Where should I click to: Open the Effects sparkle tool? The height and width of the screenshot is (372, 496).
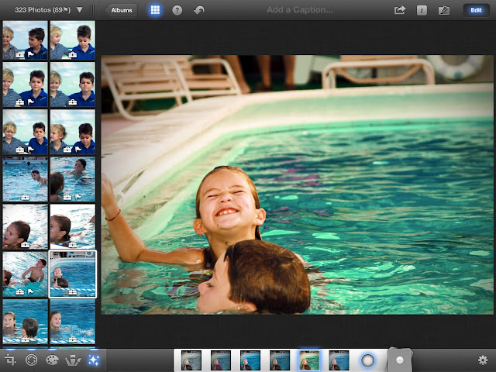pyautogui.click(x=95, y=360)
